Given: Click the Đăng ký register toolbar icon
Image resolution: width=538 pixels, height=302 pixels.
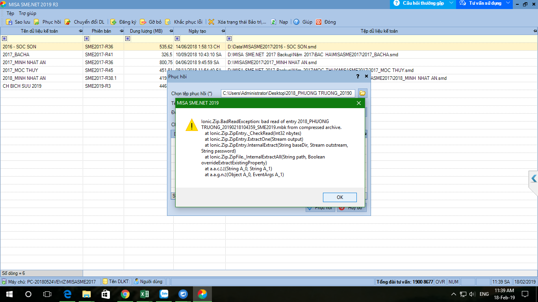Looking at the screenshot, I should click(113, 22).
